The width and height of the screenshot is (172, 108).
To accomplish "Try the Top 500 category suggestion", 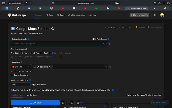I will [47, 53].
